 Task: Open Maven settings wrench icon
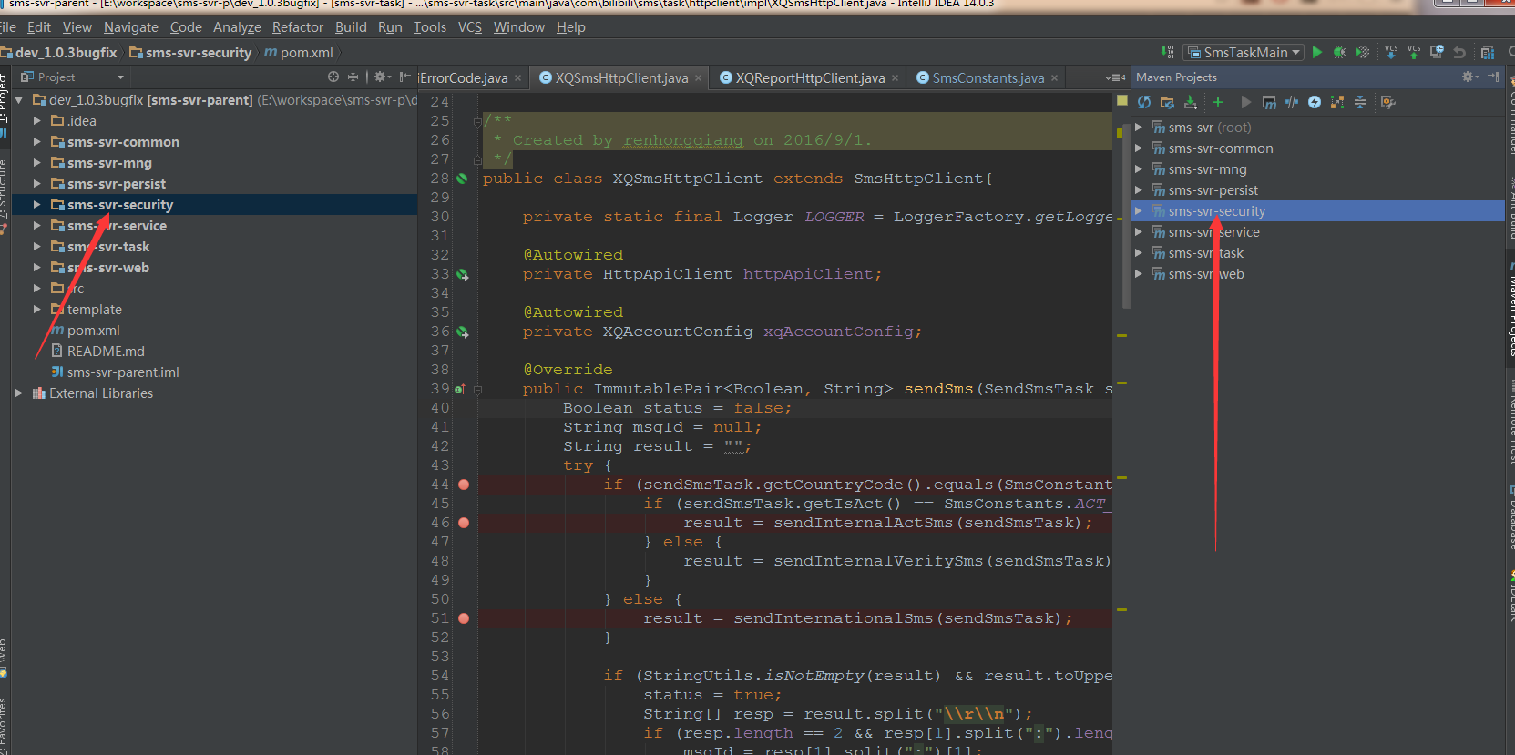coord(1387,102)
